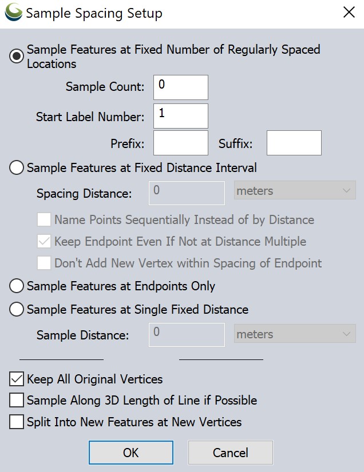Screen dimensions: 364x472
Task: Focus the Start Label Number field
Action: (181, 116)
